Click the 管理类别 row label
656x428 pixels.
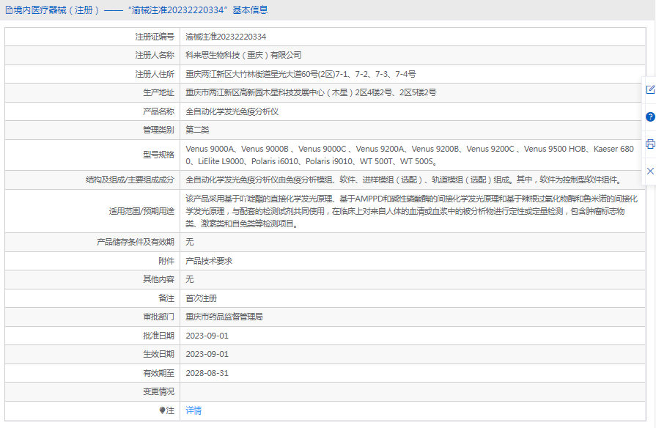(x=158, y=130)
